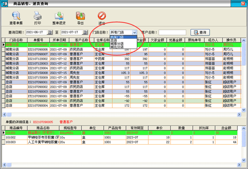Screen dimensions: 248x169
Task: Focus the 客户名称 customer name field
Action: (x=172, y=32)
